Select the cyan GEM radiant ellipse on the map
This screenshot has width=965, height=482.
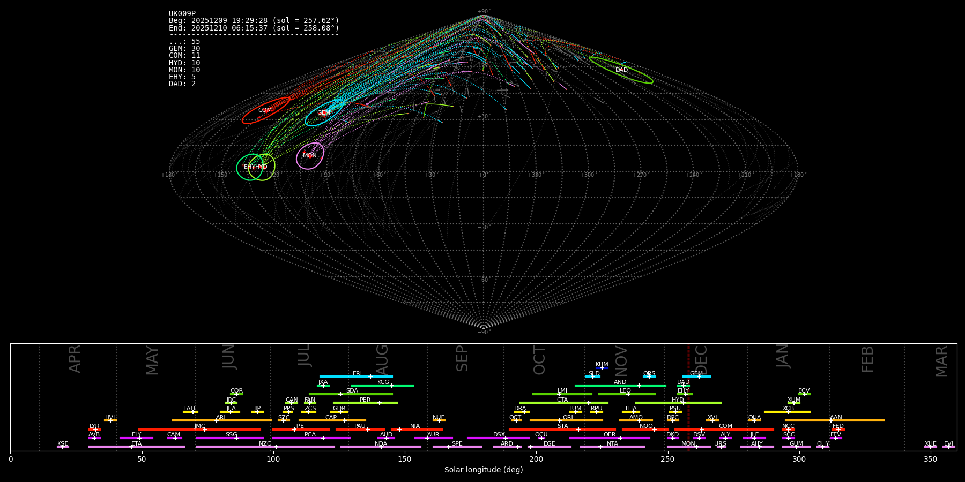tap(324, 113)
